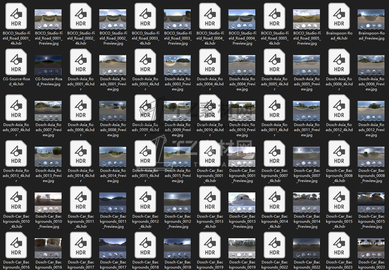The width and height of the screenshot is (389, 270).
Task: Select the Dosch-Asia_Roads_0012_4k.hdr file icon
Action: [339, 108]
